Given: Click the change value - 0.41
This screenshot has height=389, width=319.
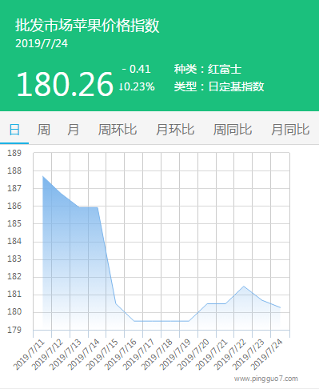Looking at the screenshot, I should (x=136, y=70).
